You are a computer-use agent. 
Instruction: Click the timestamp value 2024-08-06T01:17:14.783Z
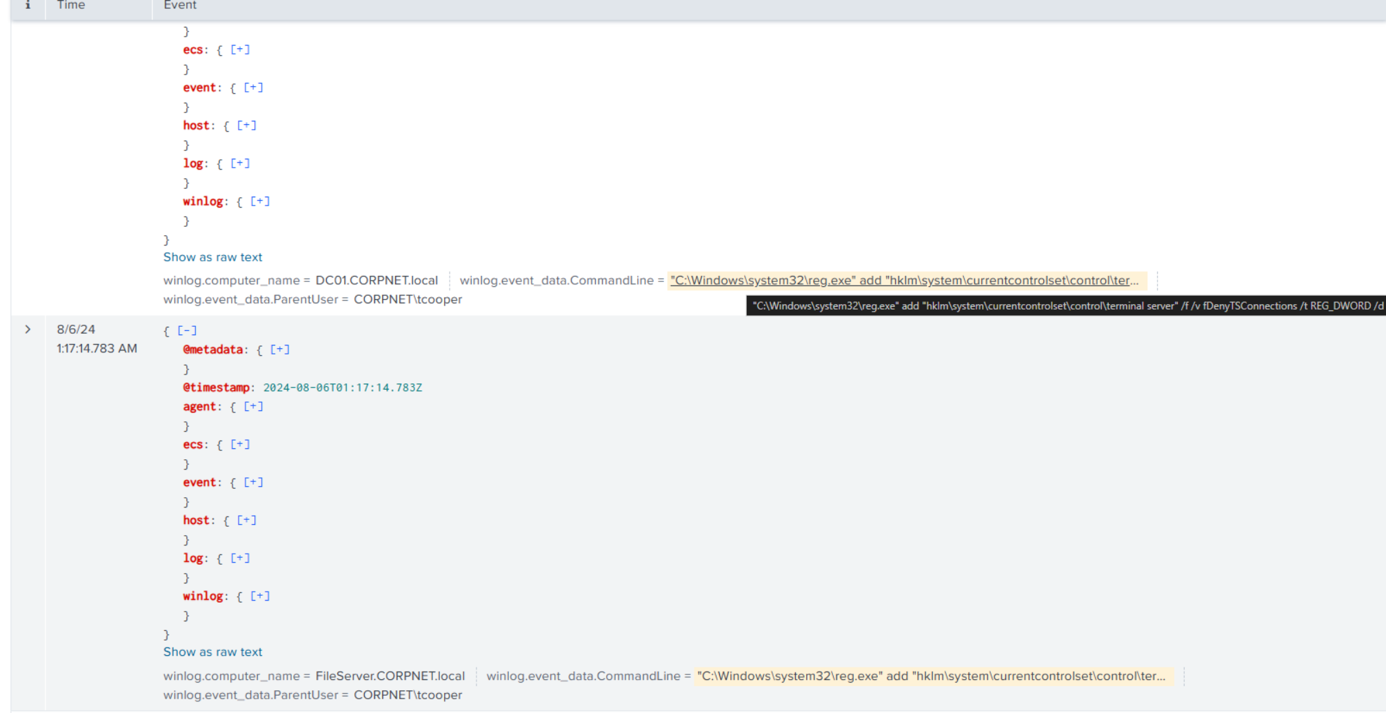point(343,388)
